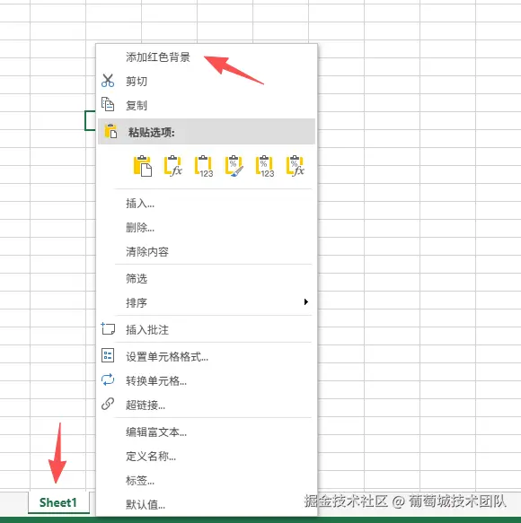Viewport: 521px width, 523px height.
Task: Choose 清除内容 in the context menu
Action: pyautogui.click(x=207, y=251)
